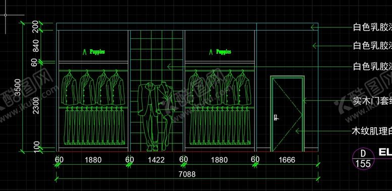Select the D 155 elevation marker circle
Screen dimensions: 392x191
coord(363,158)
